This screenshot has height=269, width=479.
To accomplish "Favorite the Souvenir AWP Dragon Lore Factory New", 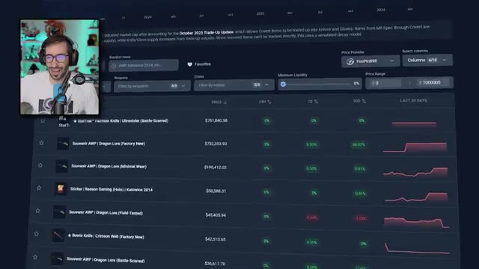I will [x=42, y=143].
